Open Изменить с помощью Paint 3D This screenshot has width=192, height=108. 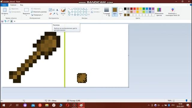point(172,12)
